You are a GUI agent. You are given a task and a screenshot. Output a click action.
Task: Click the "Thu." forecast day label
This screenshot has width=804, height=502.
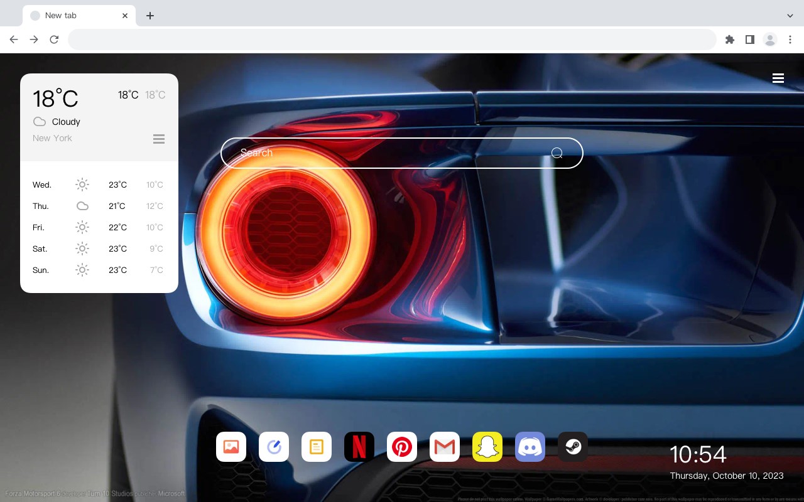[x=41, y=206]
